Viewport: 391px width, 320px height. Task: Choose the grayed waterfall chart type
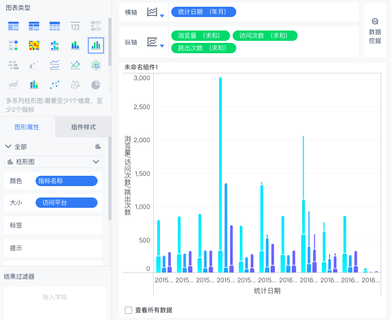coord(34,65)
